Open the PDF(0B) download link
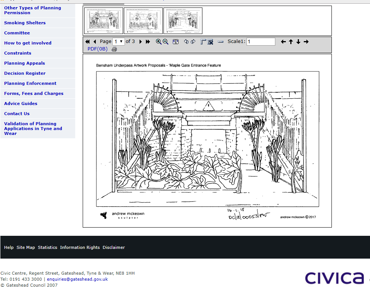370x287 pixels. [97, 49]
